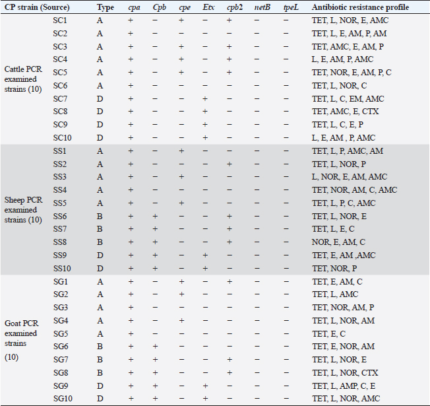Select strain label SC1
Screen dimensions: 430x406
(60, 20)
